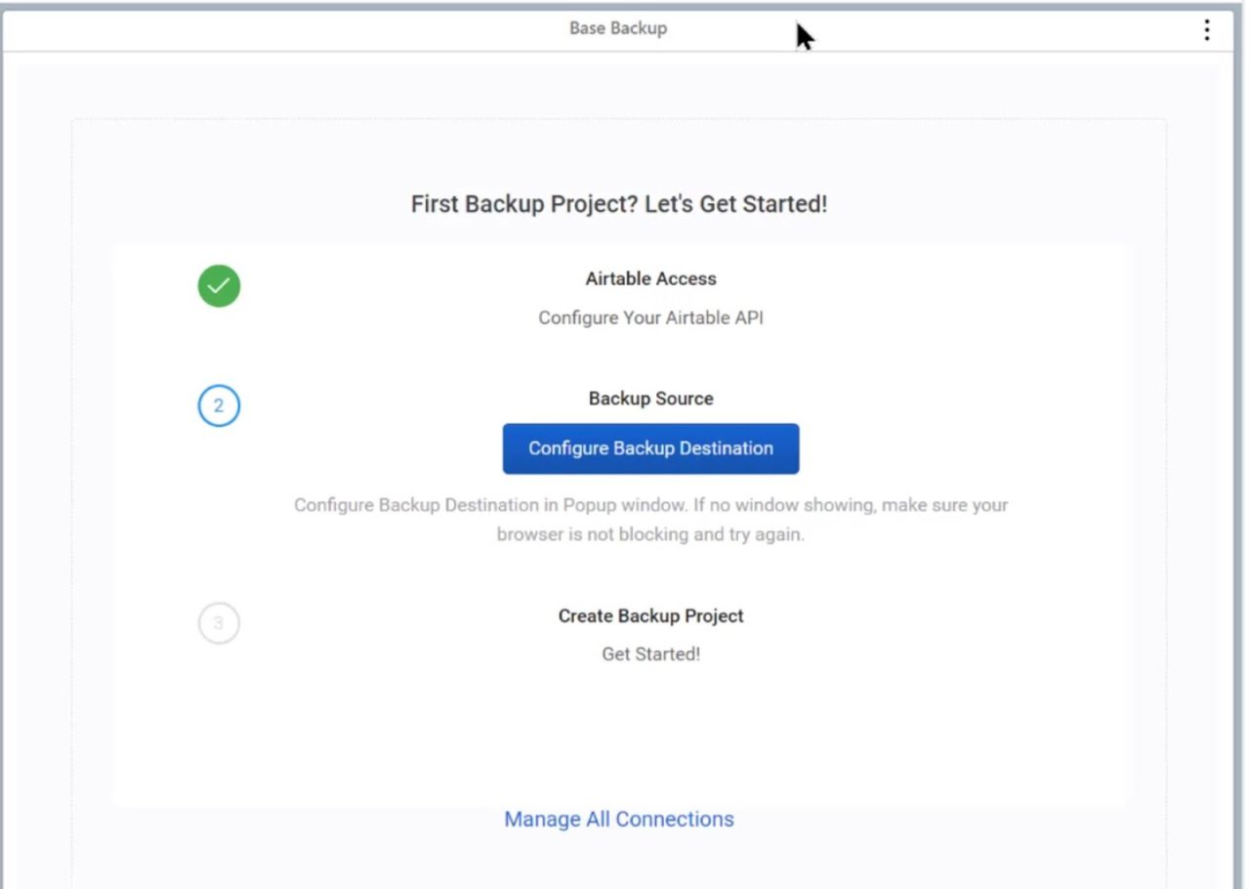The image size is (1250, 889).
Task: Click the First Backup Project heading
Action: point(618,204)
